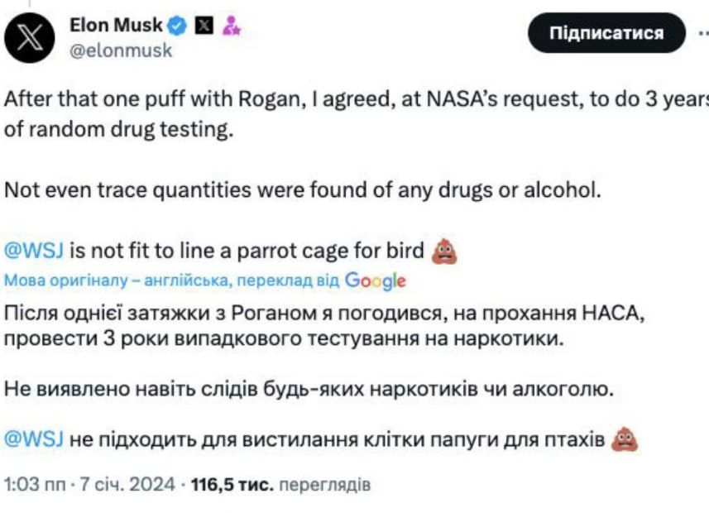Open the Elon Musk display name
This screenshot has height=513, width=709.
[x=117, y=26]
